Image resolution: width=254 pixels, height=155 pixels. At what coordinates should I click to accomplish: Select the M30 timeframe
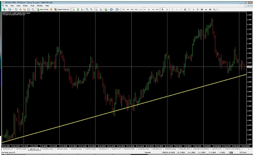point(136,9)
